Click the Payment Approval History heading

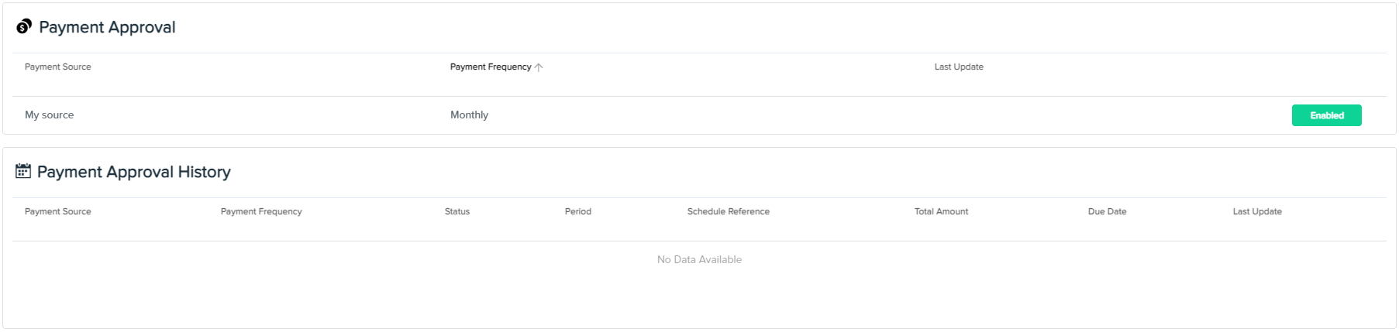point(134,172)
